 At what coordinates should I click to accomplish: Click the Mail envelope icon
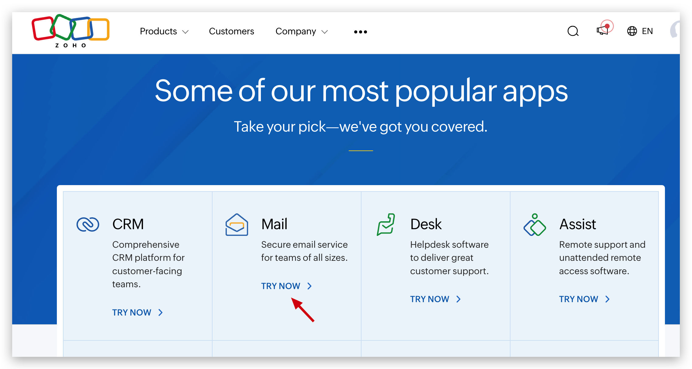pyautogui.click(x=237, y=225)
